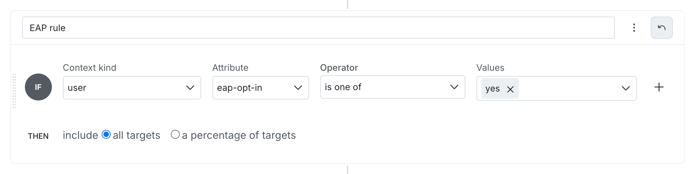Choose 'a percentage of targets' radio button

[x=175, y=135]
